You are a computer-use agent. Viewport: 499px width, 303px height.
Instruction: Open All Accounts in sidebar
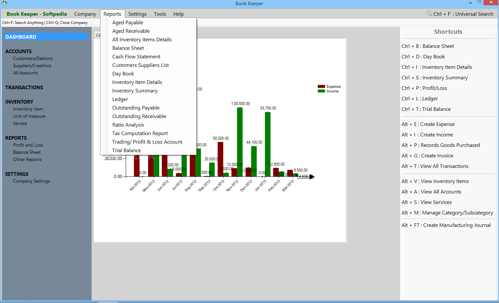pos(25,73)
